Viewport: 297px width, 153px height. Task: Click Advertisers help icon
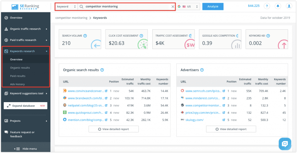click(x=202, y=70)
